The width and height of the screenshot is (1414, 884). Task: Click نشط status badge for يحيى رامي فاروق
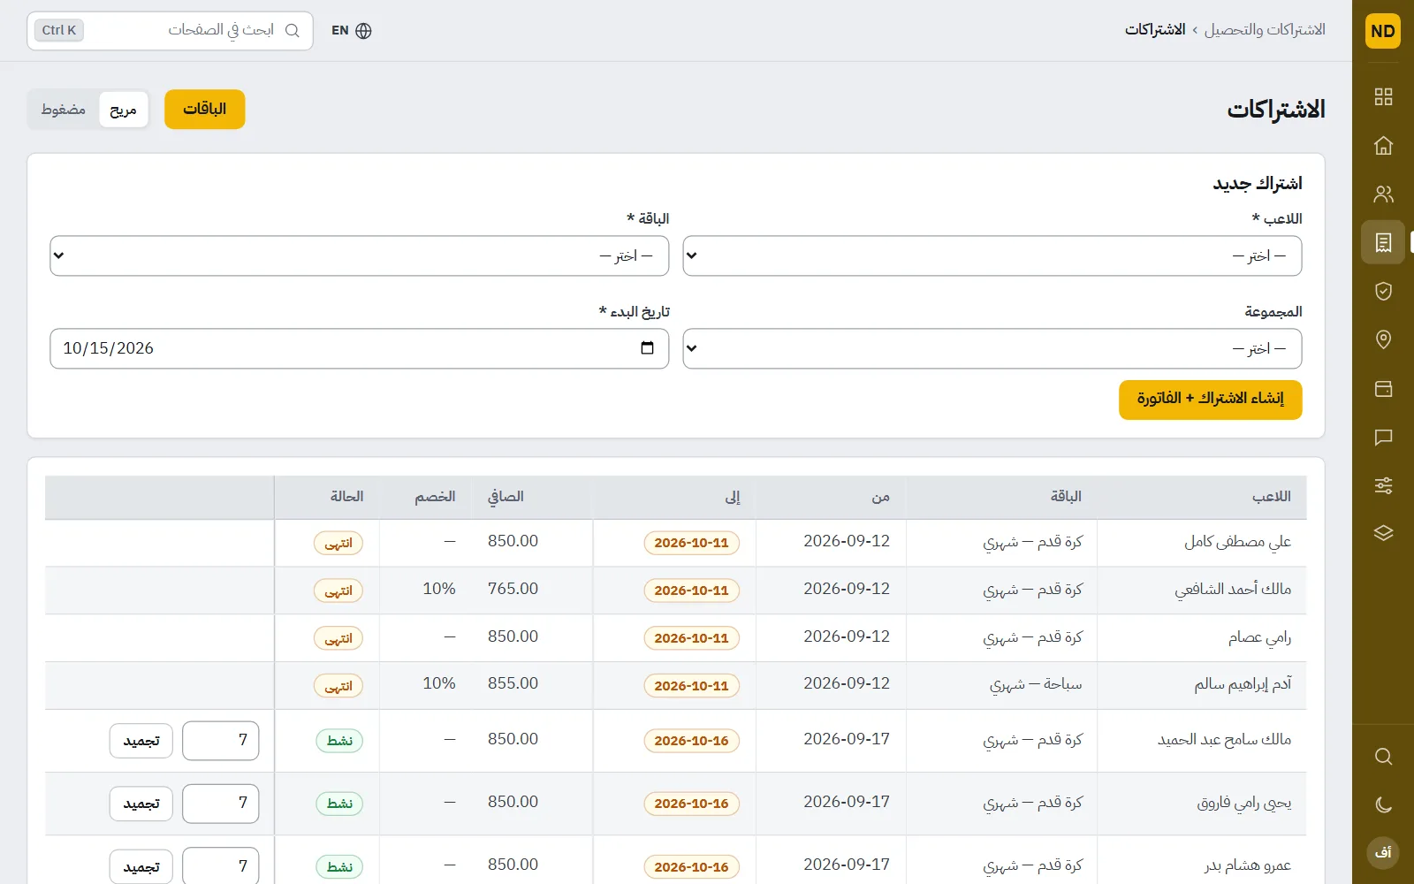point(339,804)
